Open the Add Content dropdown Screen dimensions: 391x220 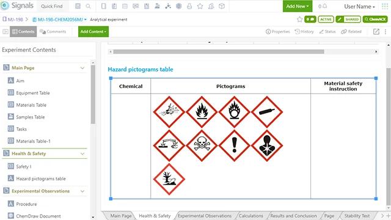click(x=93, y=32)
